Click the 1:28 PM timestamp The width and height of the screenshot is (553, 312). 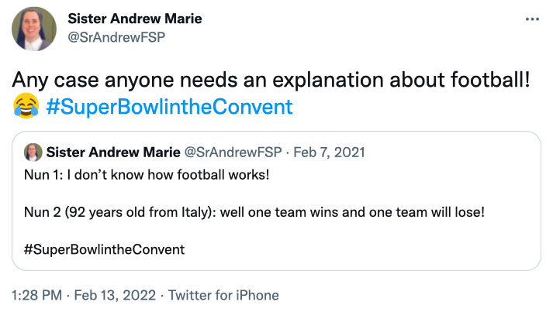(x=36, y=295)
